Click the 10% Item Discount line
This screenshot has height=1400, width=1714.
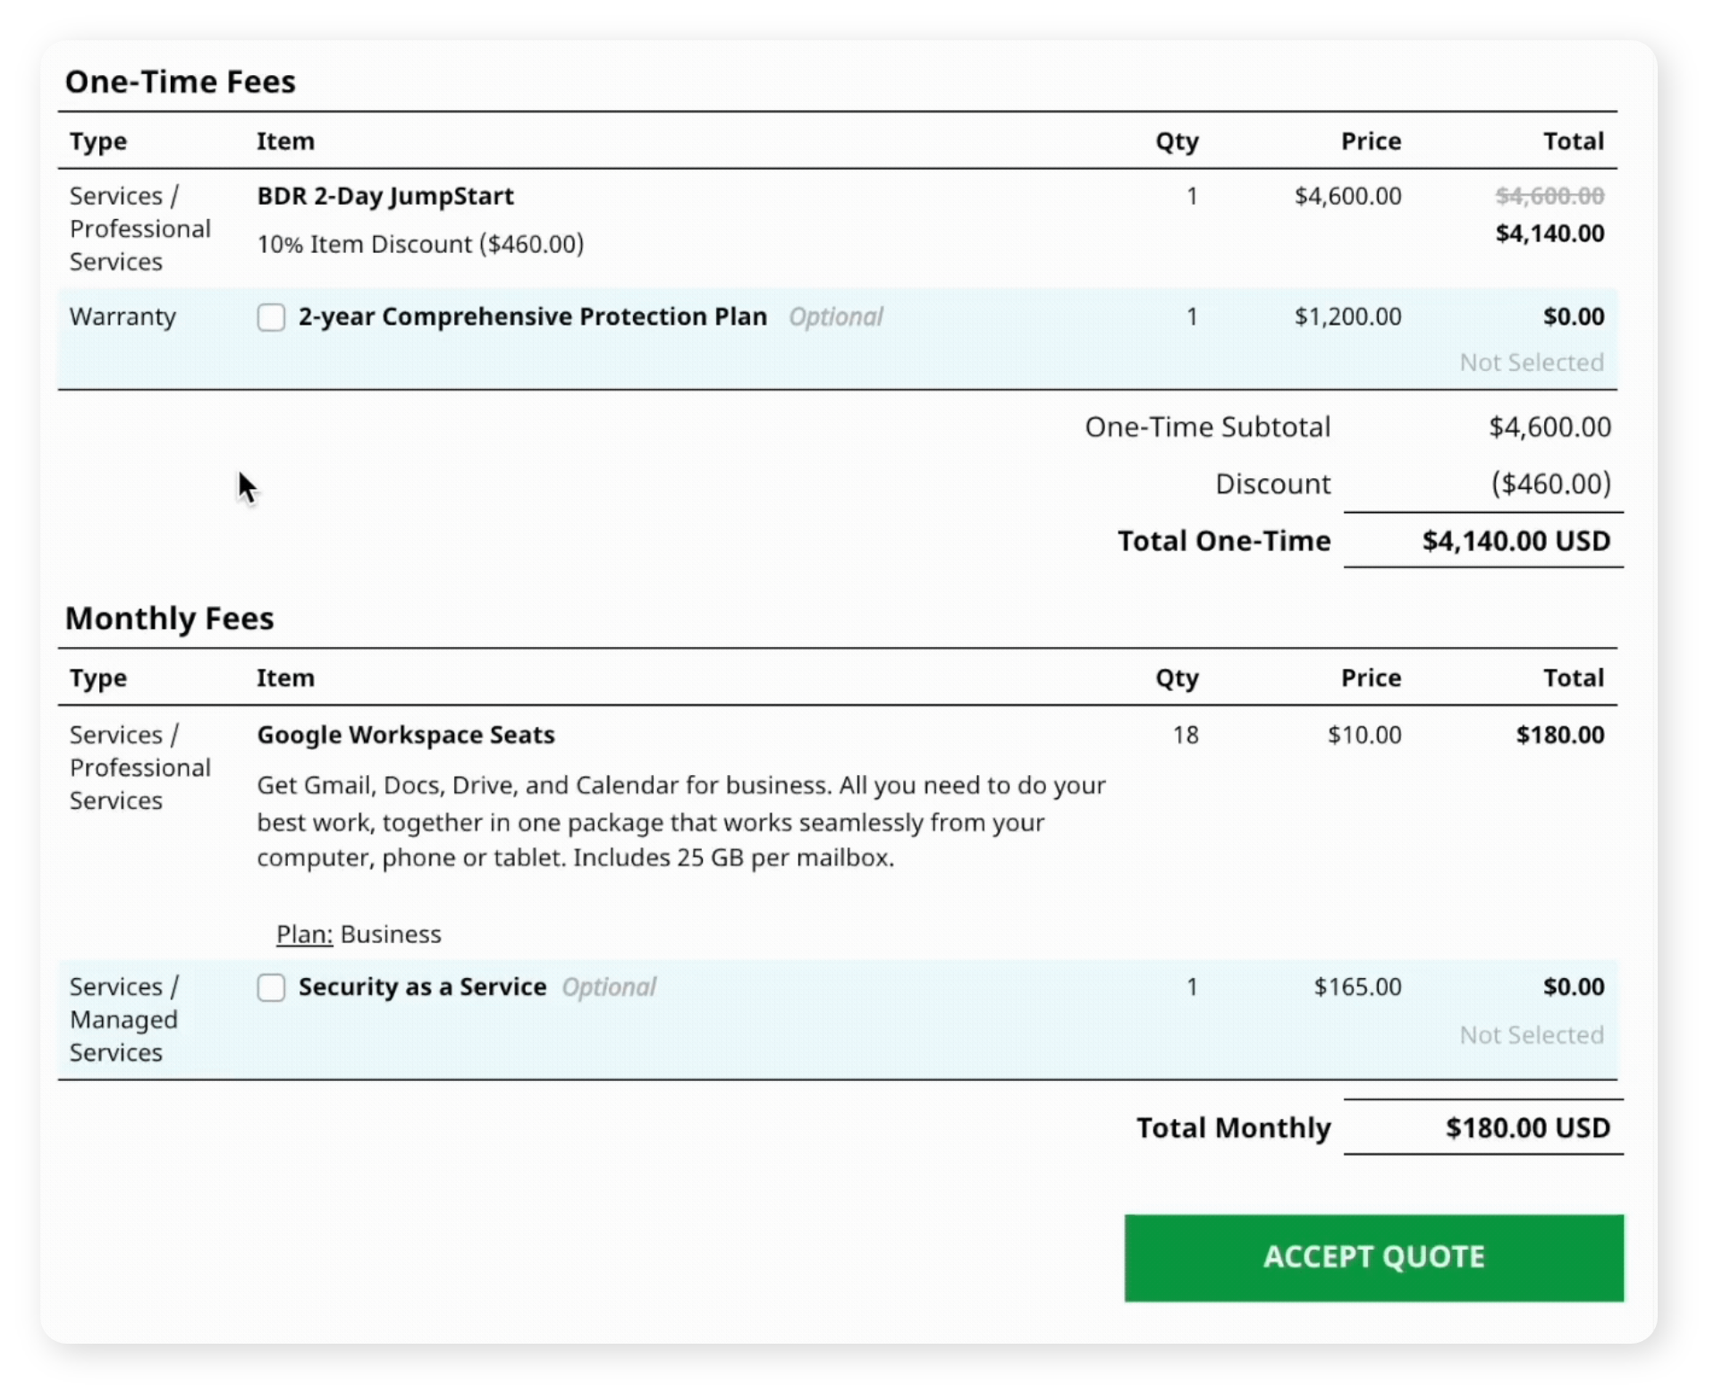pyautogui.click(x=420, y=244)
